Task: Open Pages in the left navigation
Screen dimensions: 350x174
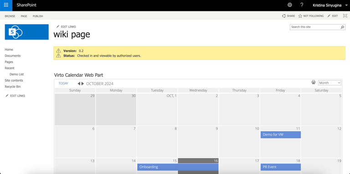Action: (9, 62)
